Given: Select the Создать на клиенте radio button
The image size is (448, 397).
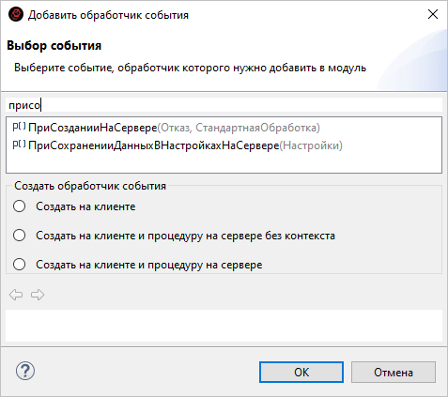Looking at the screenshot, I should click(x=20, y=206).
